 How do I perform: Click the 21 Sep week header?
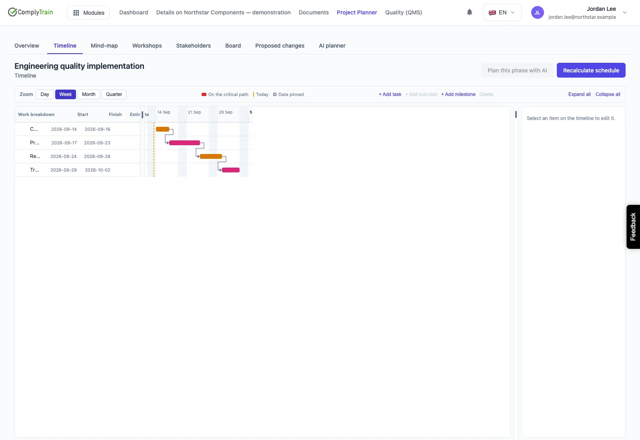194,112
